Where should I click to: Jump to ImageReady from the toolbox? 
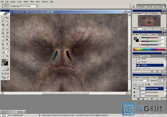[5, 78]
